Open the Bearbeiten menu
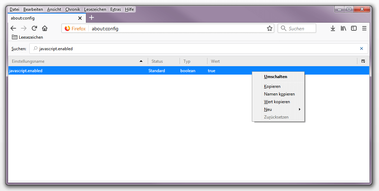379x191 pixels. [33, 9]
